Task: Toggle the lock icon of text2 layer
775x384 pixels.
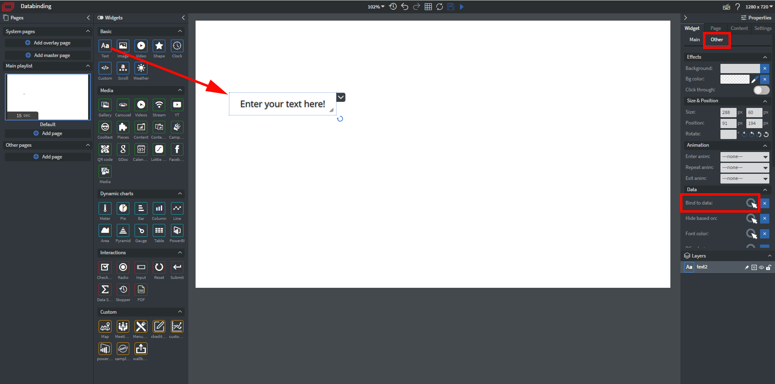Action: click(x=769, y=267)
